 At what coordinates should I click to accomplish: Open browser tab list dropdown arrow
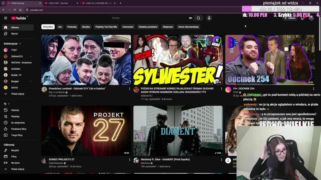(x=3, y=3)
